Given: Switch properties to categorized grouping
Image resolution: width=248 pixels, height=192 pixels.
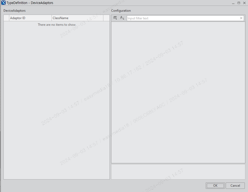Looking at the screenshot, I should tap(115, 18).
